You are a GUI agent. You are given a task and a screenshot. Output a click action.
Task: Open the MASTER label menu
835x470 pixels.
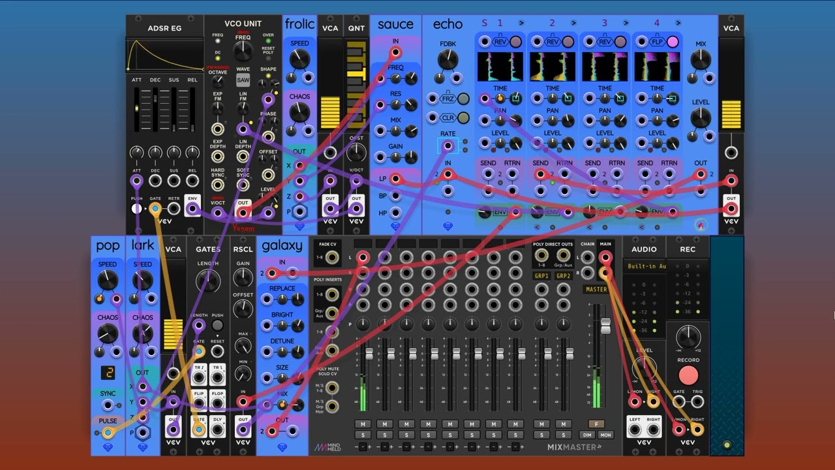point(596,289)
